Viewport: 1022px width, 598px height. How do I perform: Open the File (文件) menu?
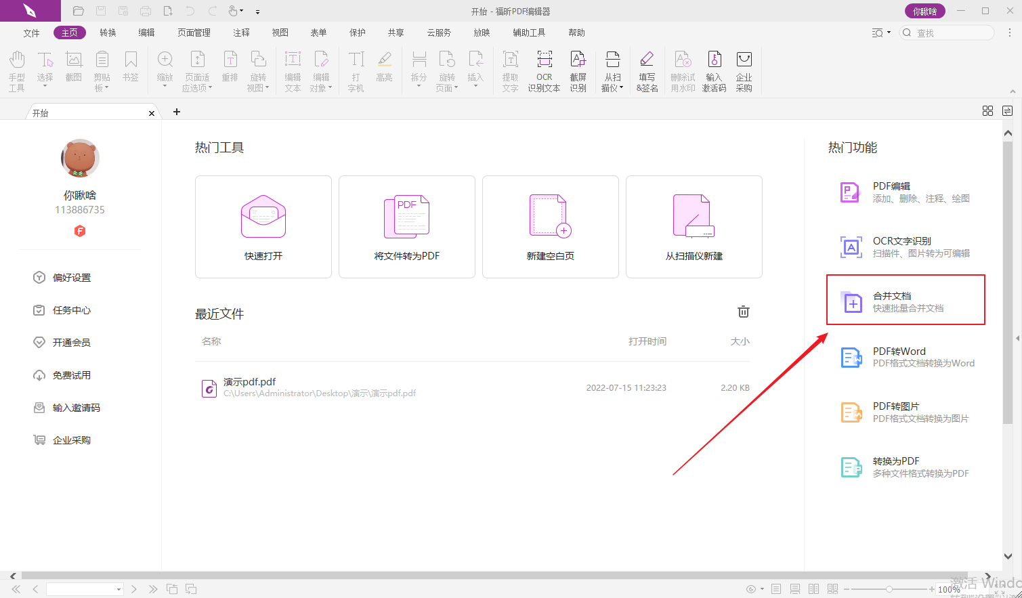31,33
